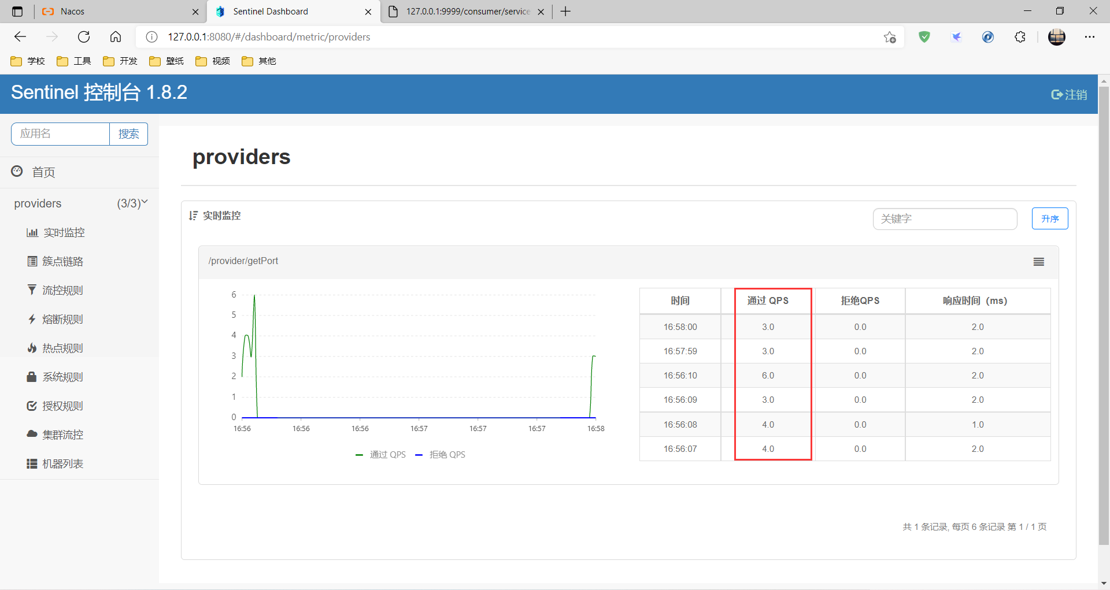Add page to favorites star icon
Viewport: 1110px width, 590px height.
pos(890,37)
